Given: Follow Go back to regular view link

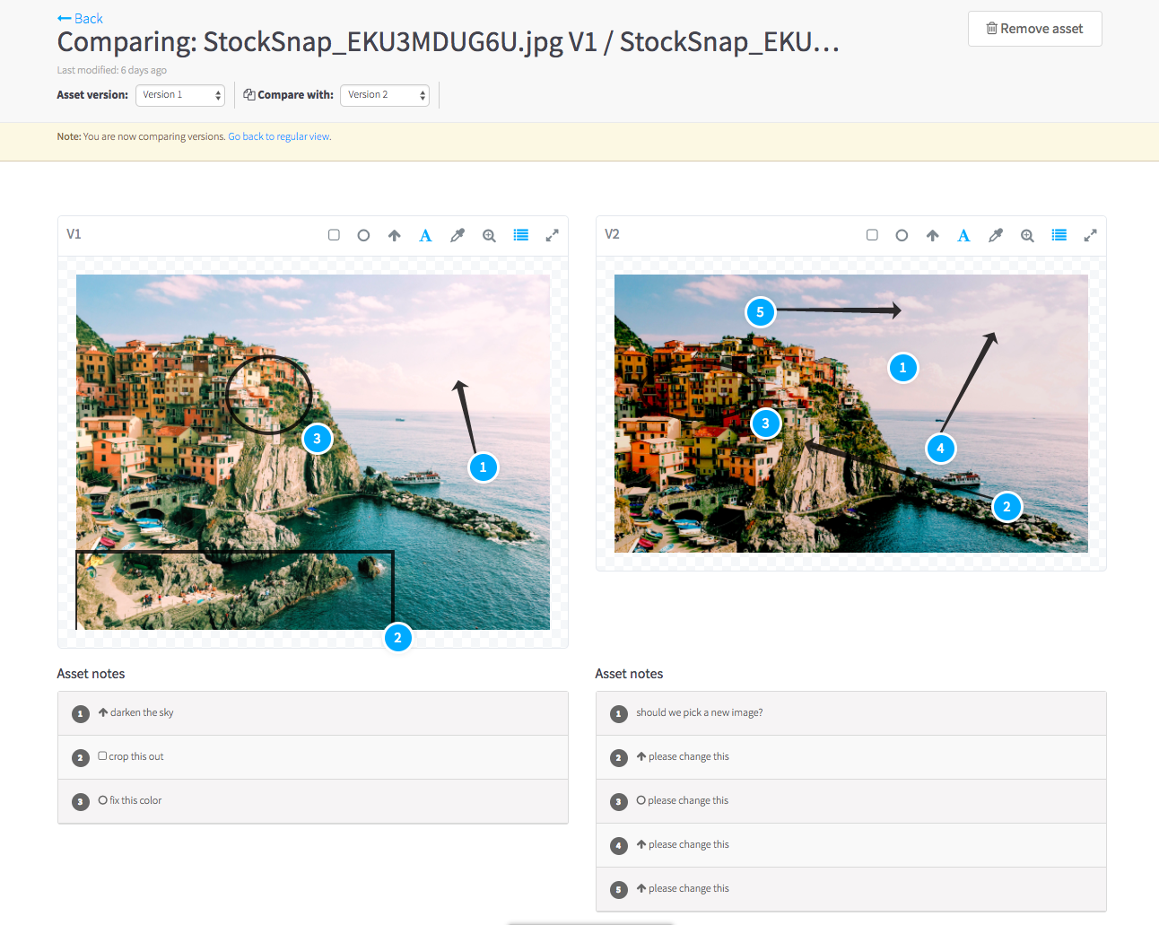Looking at the screenshot, I should point(279,136).
